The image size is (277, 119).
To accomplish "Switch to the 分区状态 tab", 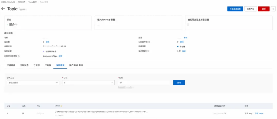I will point(24,65).
